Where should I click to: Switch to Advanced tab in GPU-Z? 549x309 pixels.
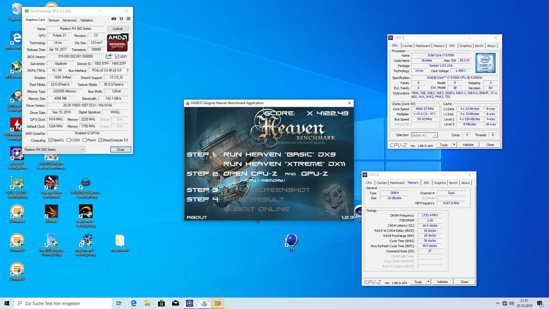[x=69, y=20]
